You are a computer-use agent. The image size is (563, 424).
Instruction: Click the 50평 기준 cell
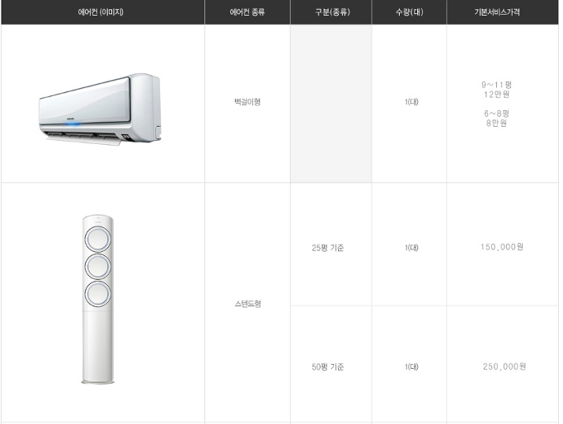328,367
